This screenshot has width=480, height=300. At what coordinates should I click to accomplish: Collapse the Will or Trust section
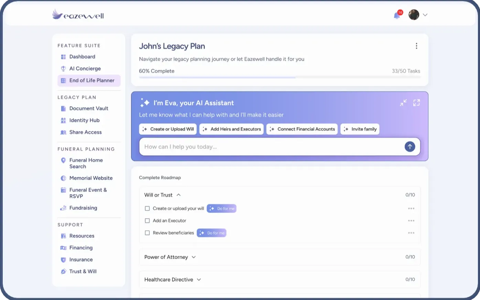(x=178, y=195)
